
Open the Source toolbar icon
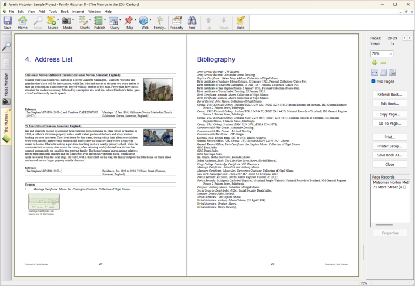[52, 23]
